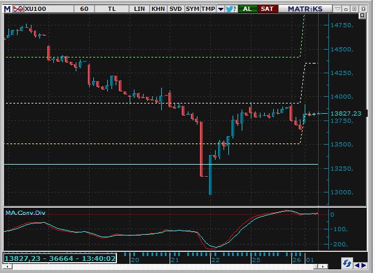Expand the dropdown arrow next to TMP
The height and width of the screenshot is (273, 375).
point(221,9)
